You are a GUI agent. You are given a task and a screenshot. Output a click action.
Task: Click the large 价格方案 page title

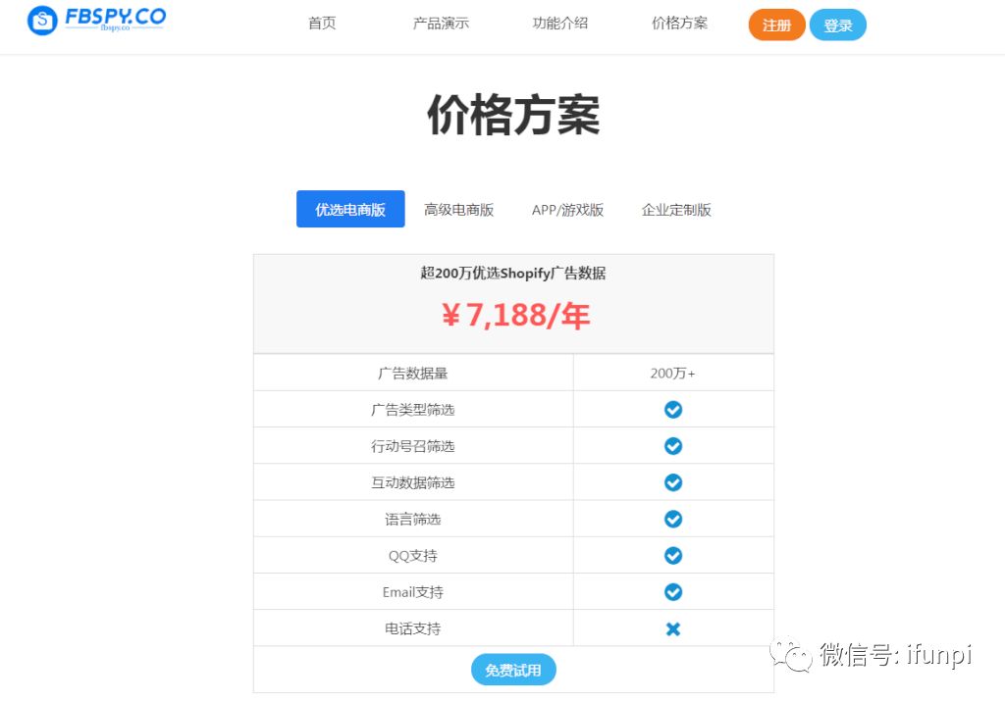(x=513, y=115)
